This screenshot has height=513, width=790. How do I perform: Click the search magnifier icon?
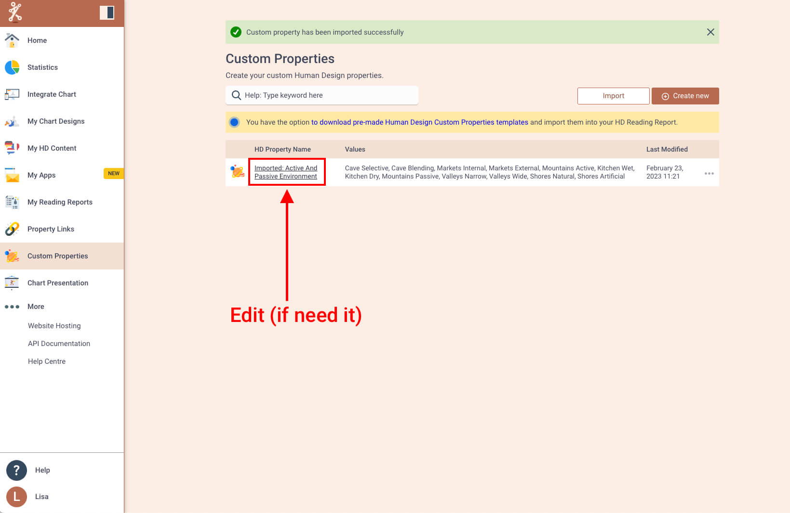[236, 95]
